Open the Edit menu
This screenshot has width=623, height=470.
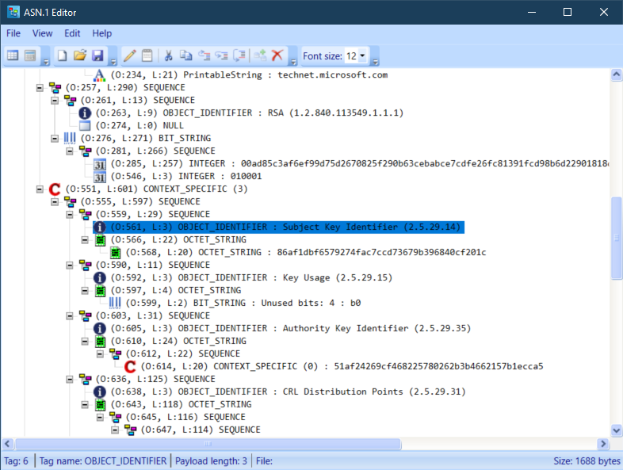click(x=72, y=33)
